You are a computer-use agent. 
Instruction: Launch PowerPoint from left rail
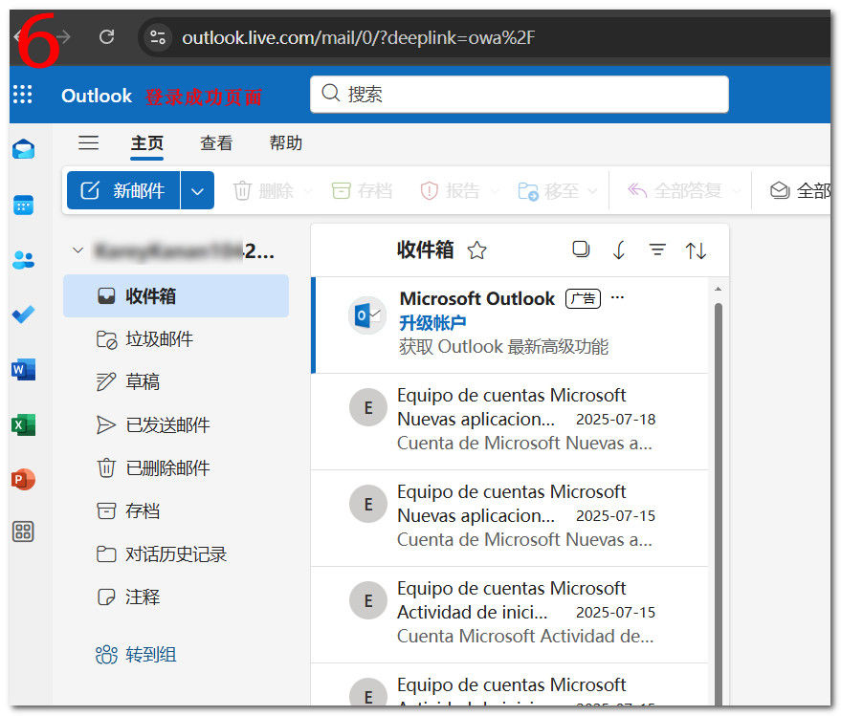pos(24,479)
